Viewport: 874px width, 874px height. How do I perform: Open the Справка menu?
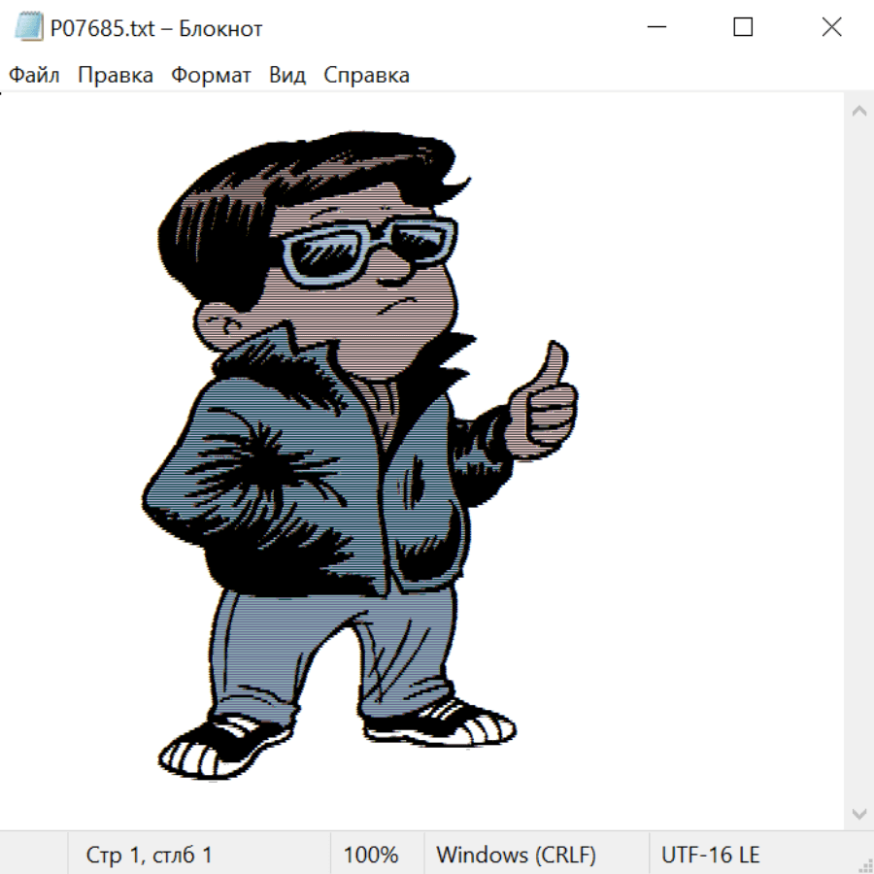coord(366,76)
